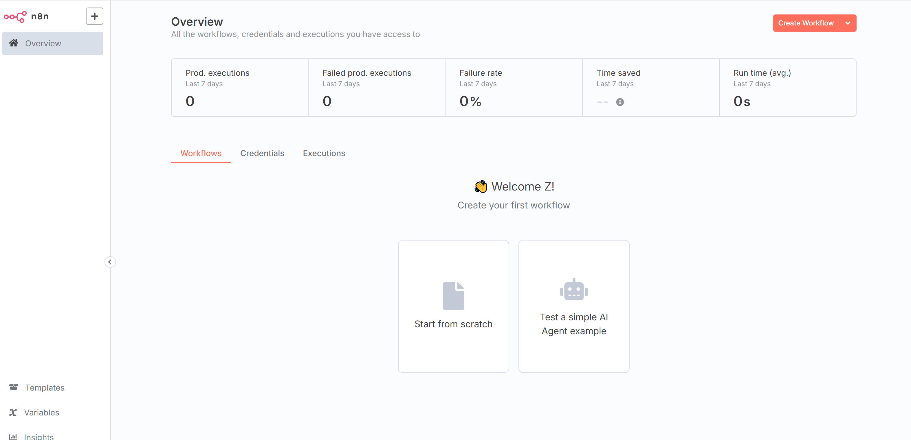This screenshot has width=911, height=440.
Task: Click the Insights chart icon
Action: click(x=13, y=437)
